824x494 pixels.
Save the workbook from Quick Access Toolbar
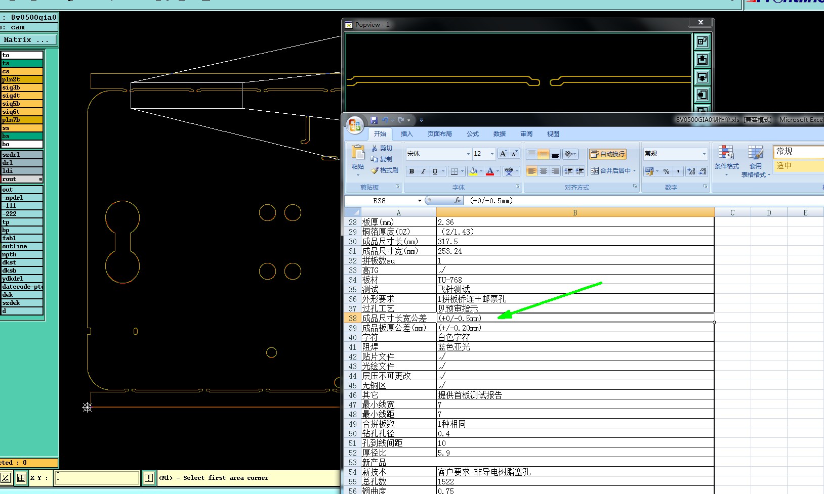coord(374,120)
